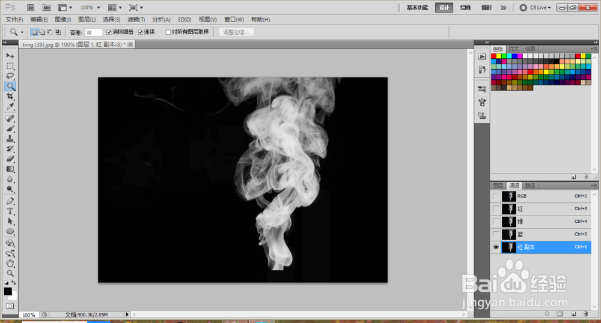Select the Horizontal Type tool

click(10, 211)
